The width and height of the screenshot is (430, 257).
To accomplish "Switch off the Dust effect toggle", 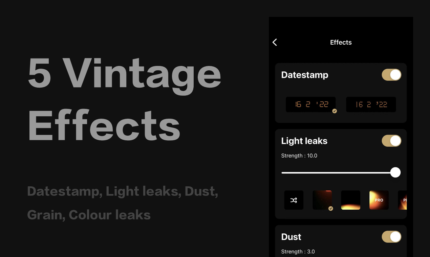I will coord(391,237).
